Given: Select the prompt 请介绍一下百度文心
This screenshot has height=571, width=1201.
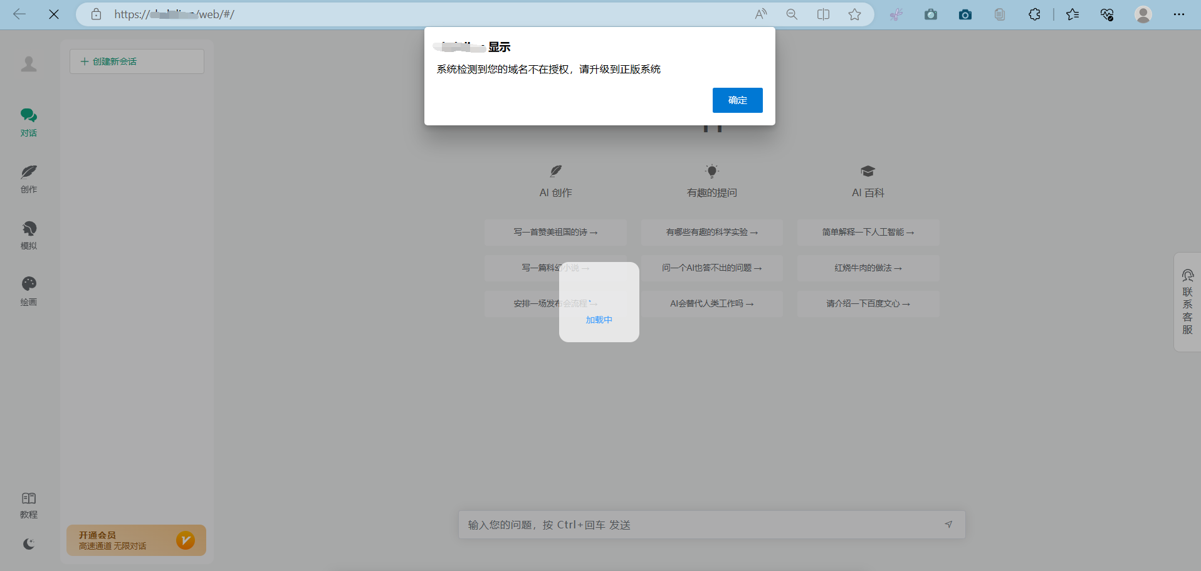Looking at the screenshot, I should pos(868,303).
